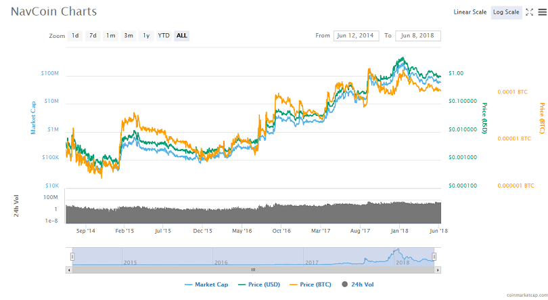Open the chart hamburger menu
The height and width of the screenshot is (300, 548).
(x=541, y=12)
